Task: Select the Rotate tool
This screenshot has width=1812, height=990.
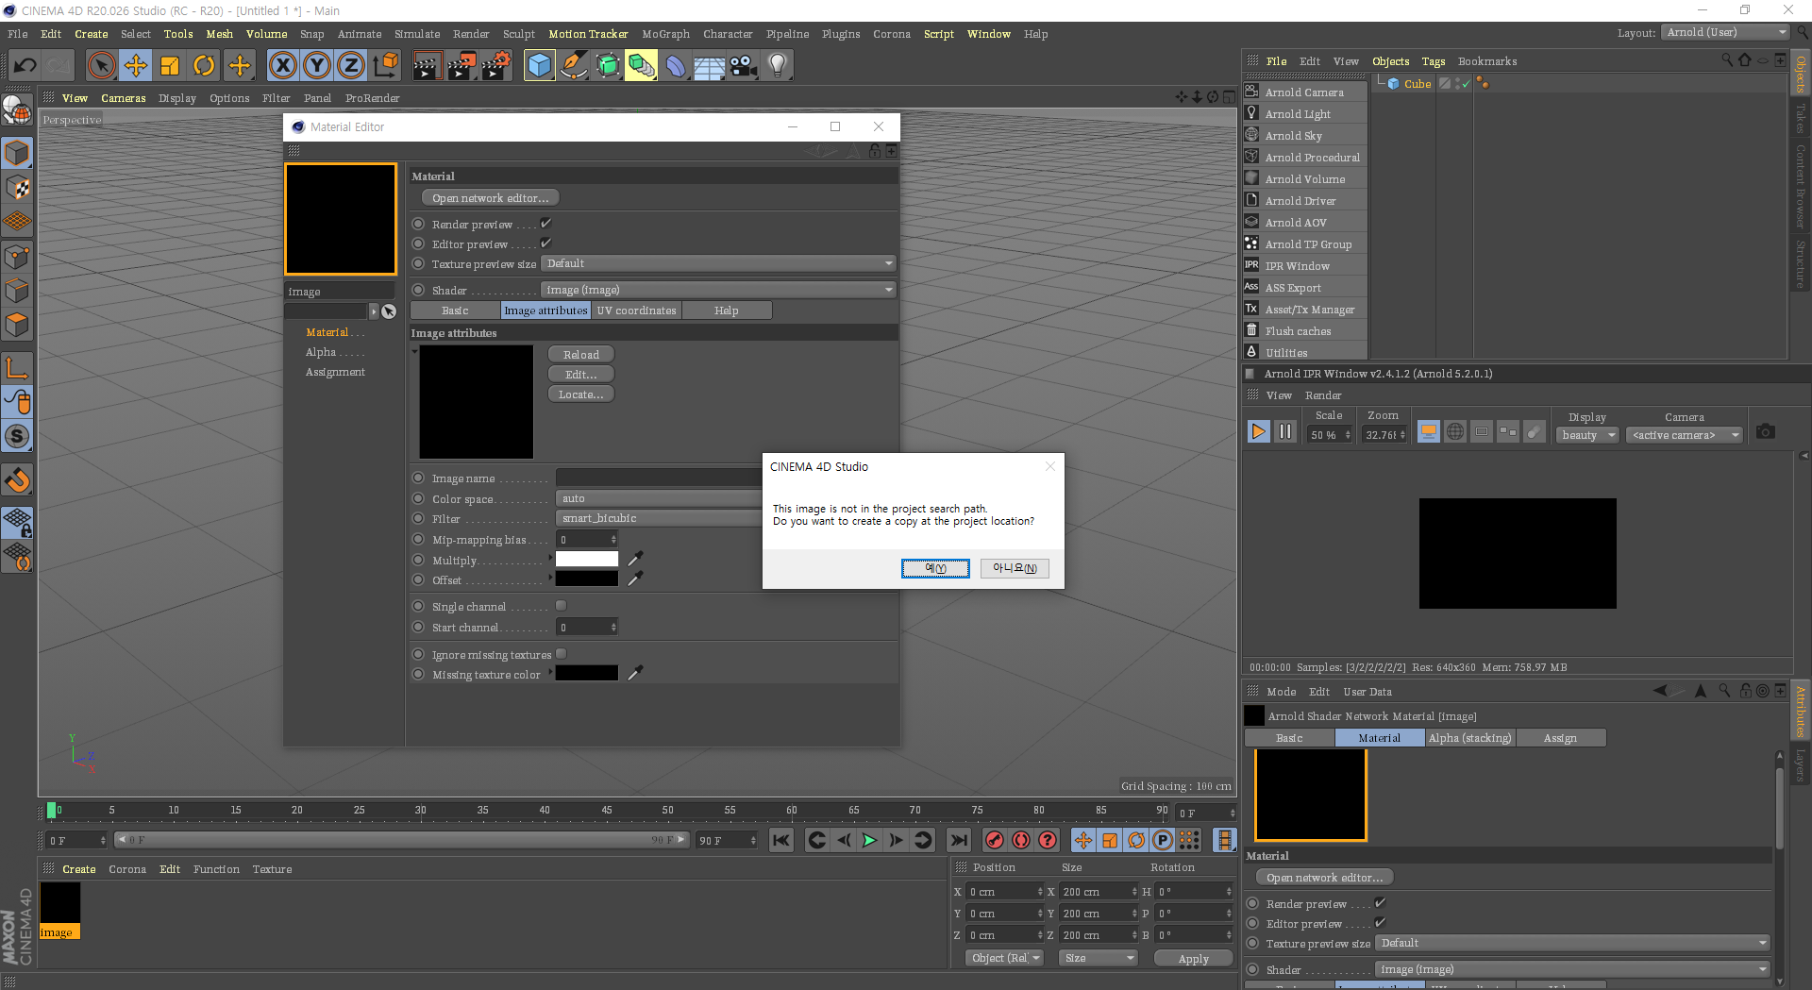Action: click(x=204, y=65)
